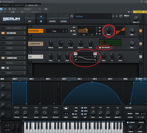Viewport: 147px width, 133px height.
Task: Enable Flanger in the effects list
Action: click(3, 38)
